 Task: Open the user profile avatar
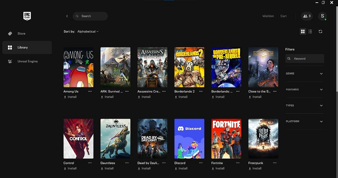coord(322,16)
